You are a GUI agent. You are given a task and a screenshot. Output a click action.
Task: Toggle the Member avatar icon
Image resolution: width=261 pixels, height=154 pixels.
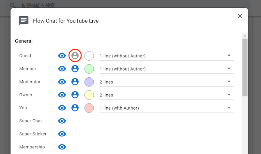pos(75,69)
